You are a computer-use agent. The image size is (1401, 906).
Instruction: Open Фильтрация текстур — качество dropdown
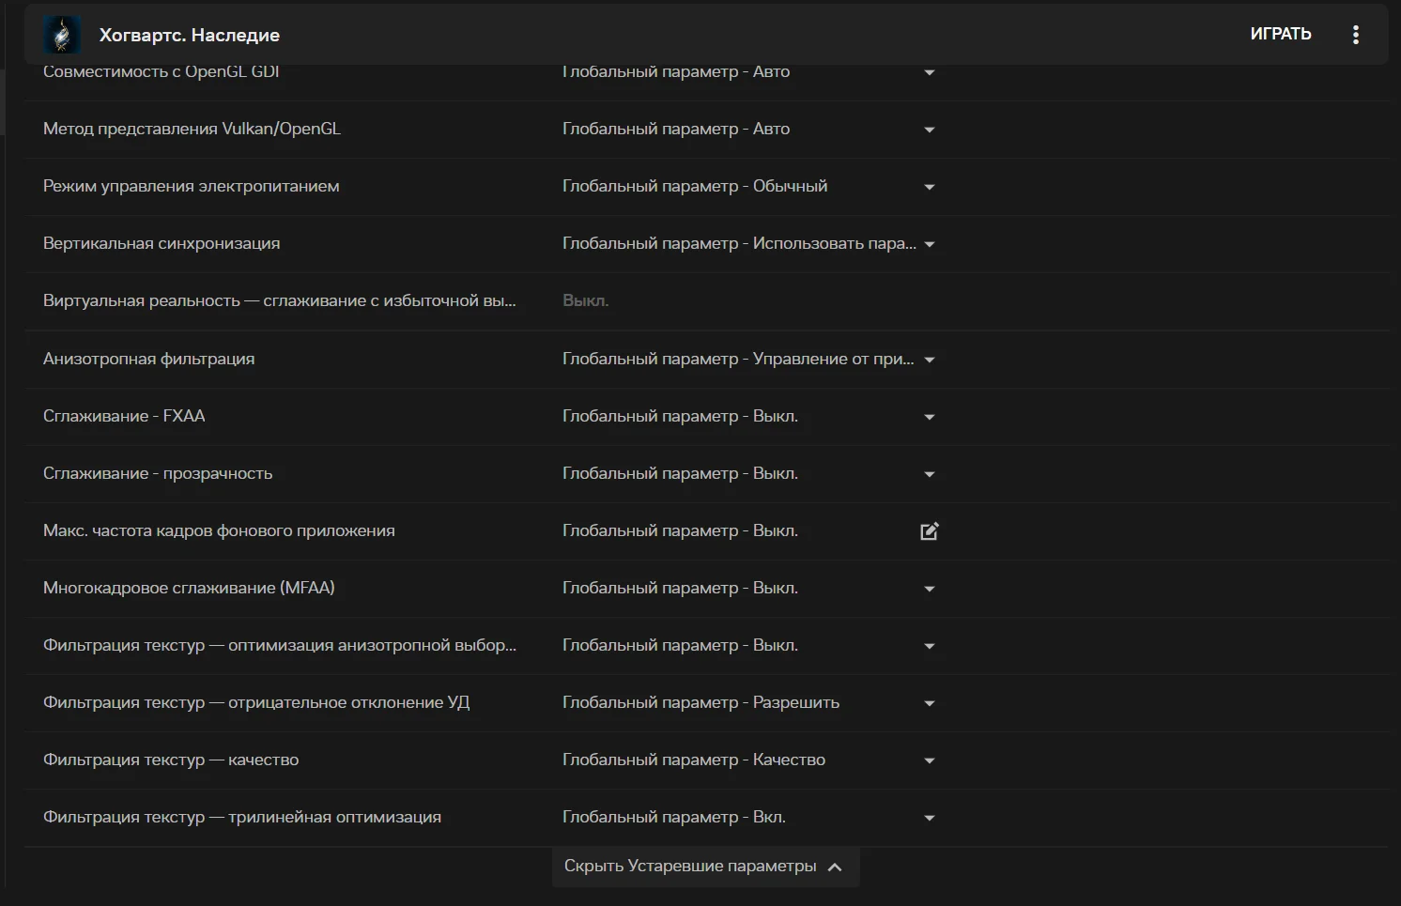(929, 760)
